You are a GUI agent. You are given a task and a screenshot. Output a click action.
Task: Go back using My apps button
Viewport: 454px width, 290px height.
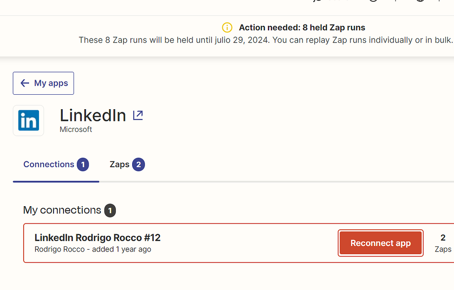pos(44,83)
